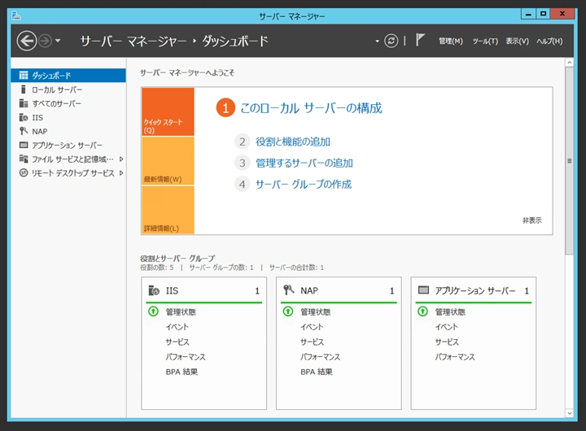Open イベント in アプリケーション サーバー tile

point(446,327)
